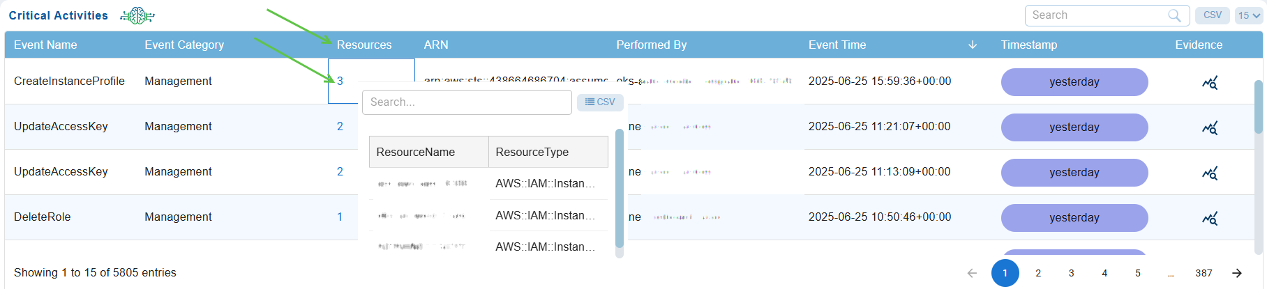Jump to page 387 in pagination
The height and width of the screenshot is (289, 1267).
1204,273
